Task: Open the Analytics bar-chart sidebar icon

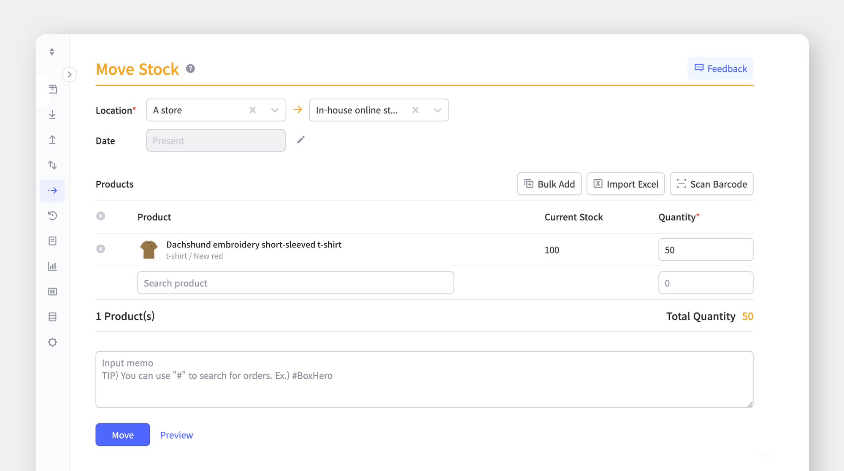Action: click(x=52, y=266)
